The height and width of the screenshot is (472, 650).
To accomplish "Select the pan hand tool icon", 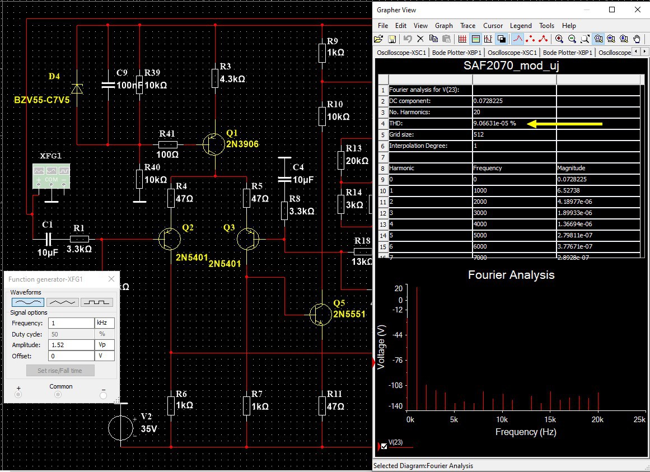I will click(x=637, y=39).
